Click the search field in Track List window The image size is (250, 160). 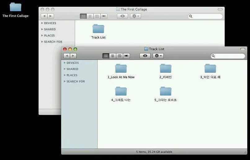pyautogui.click(x=230, y=56)
